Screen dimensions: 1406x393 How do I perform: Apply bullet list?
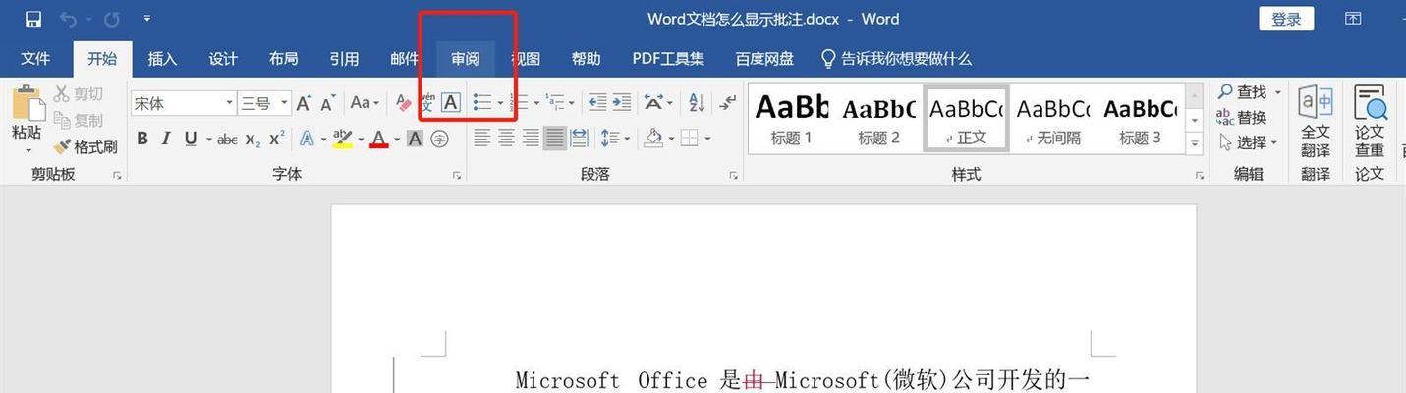482,103
